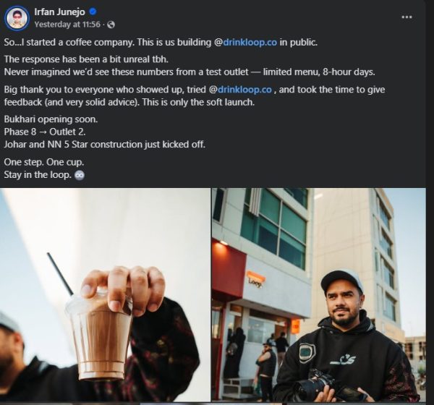Open the "Yesterday at 11:56" timestamp

(x=67, y=25)
